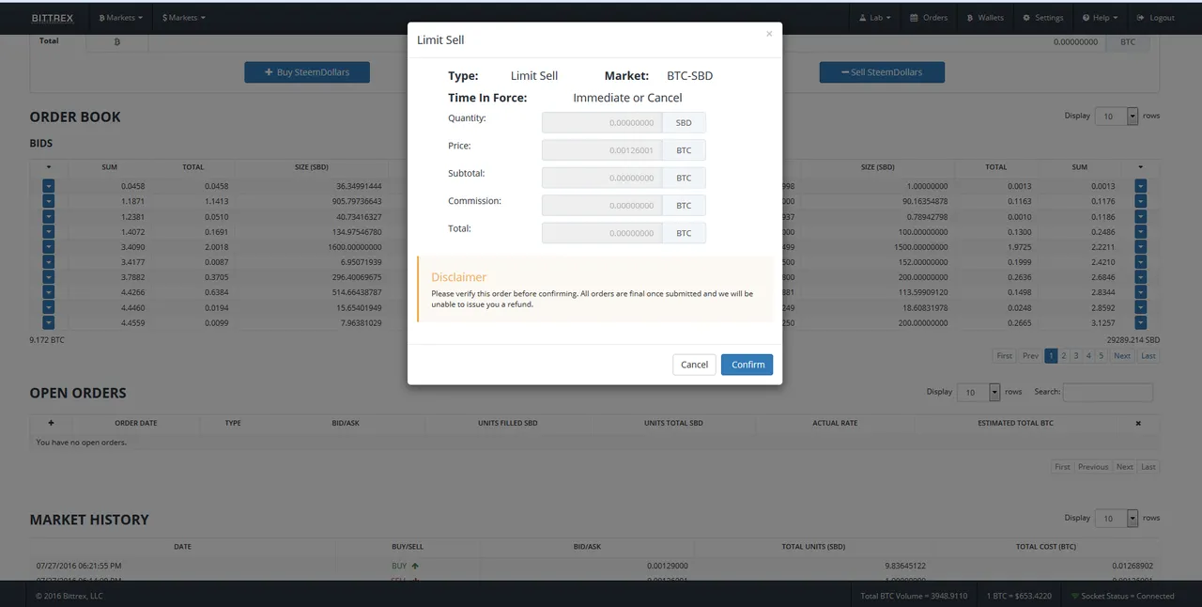Click the 1 BTC = $653.4220 status
The height and width of the screenshot is (607, 1202).
[x=1019, y=596]
